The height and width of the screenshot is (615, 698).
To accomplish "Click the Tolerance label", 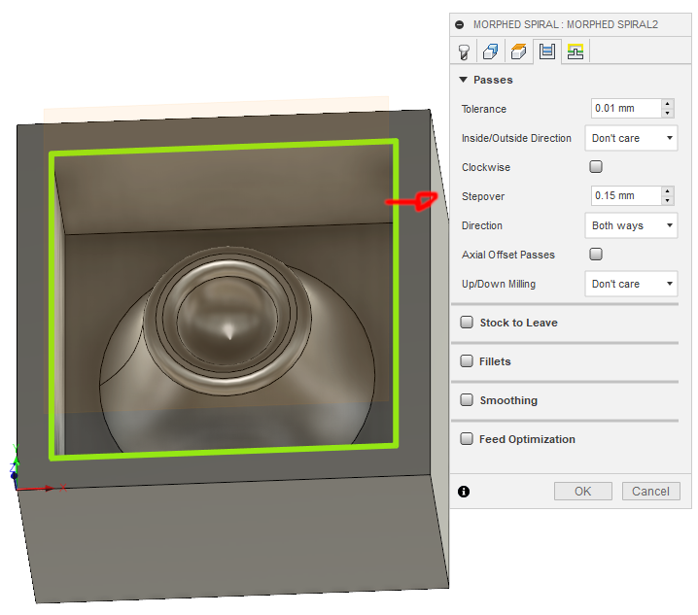I will click(x=484, y=109).
